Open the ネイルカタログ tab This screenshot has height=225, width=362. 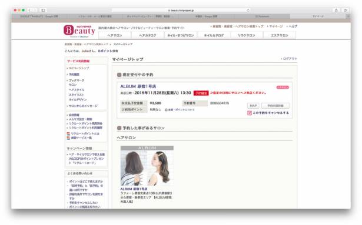tap(214, 35)
